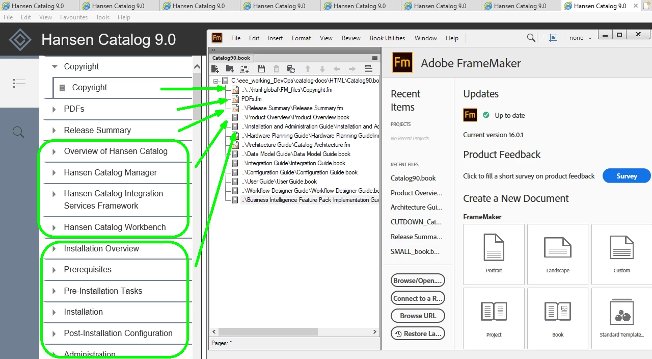Click up arrow of contents scrollbar

[197, 66]
